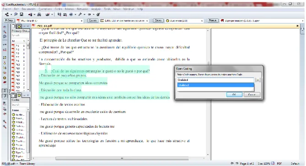
Task: Click the Primary Docs search field
Action: (x=20, y=36)
